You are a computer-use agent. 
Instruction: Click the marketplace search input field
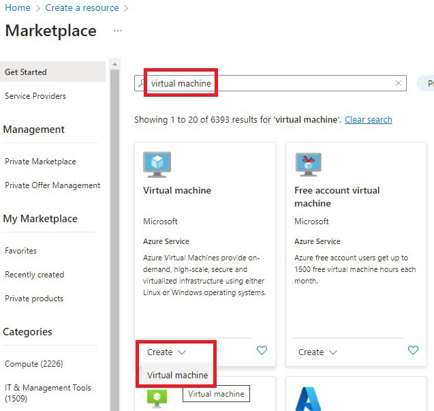pos(270,83)
